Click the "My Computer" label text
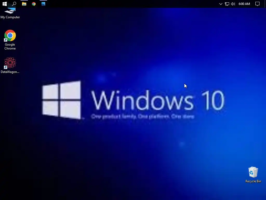266x200 pixels. point(10,17)
